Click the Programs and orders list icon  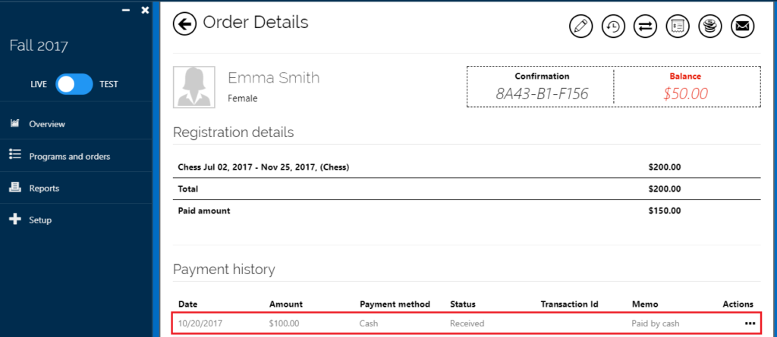[15, 155]
